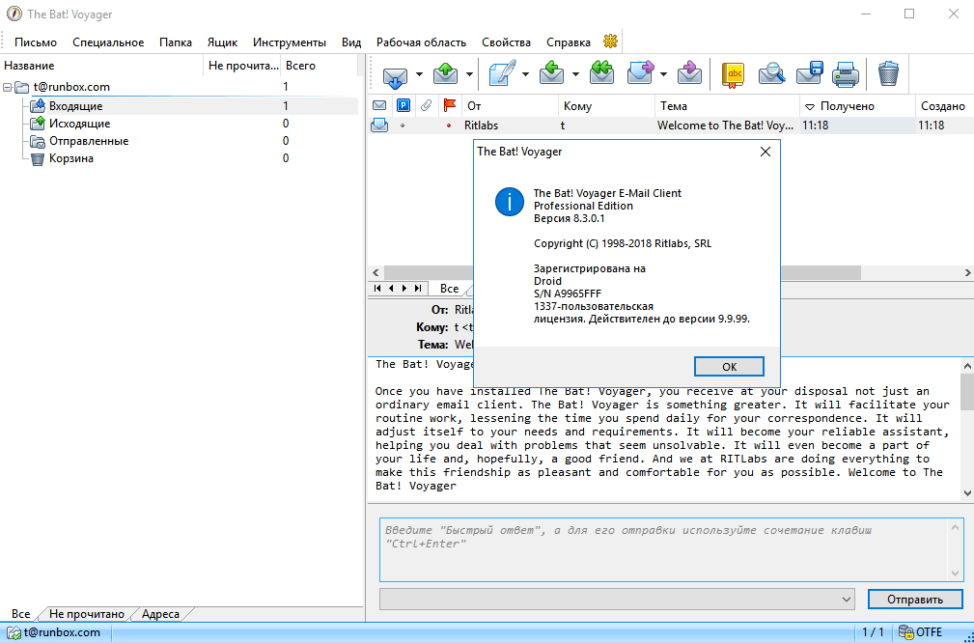The height and width of the screenshot is (643, 974).
Task: Click OK in the About dialog
Action: coord(729,367)
